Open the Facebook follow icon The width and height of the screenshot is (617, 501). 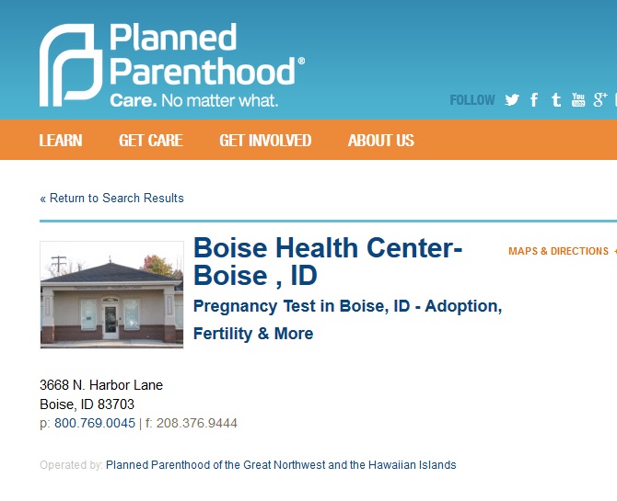534,100
